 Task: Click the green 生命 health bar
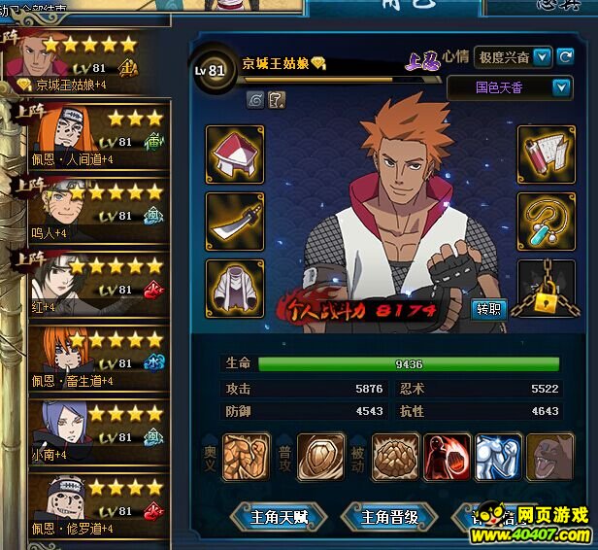point(409,364)
